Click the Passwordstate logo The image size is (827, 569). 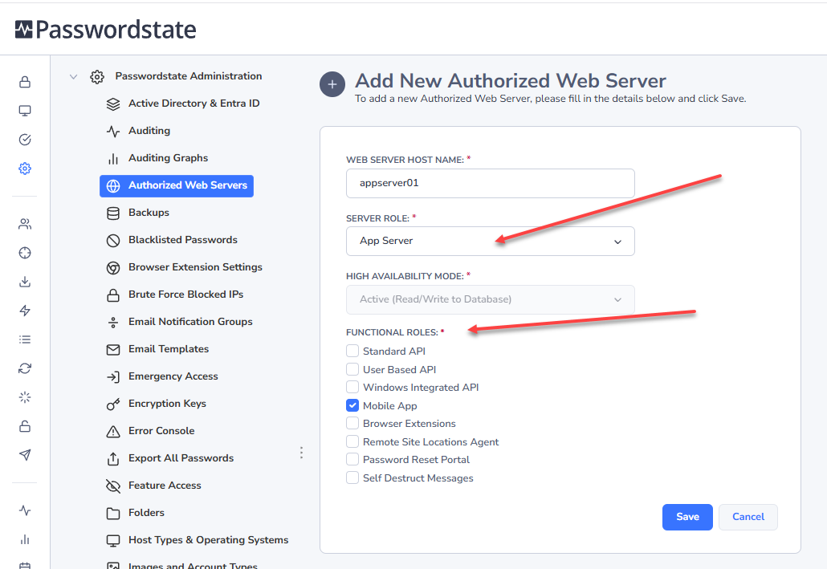pos(105,30)
